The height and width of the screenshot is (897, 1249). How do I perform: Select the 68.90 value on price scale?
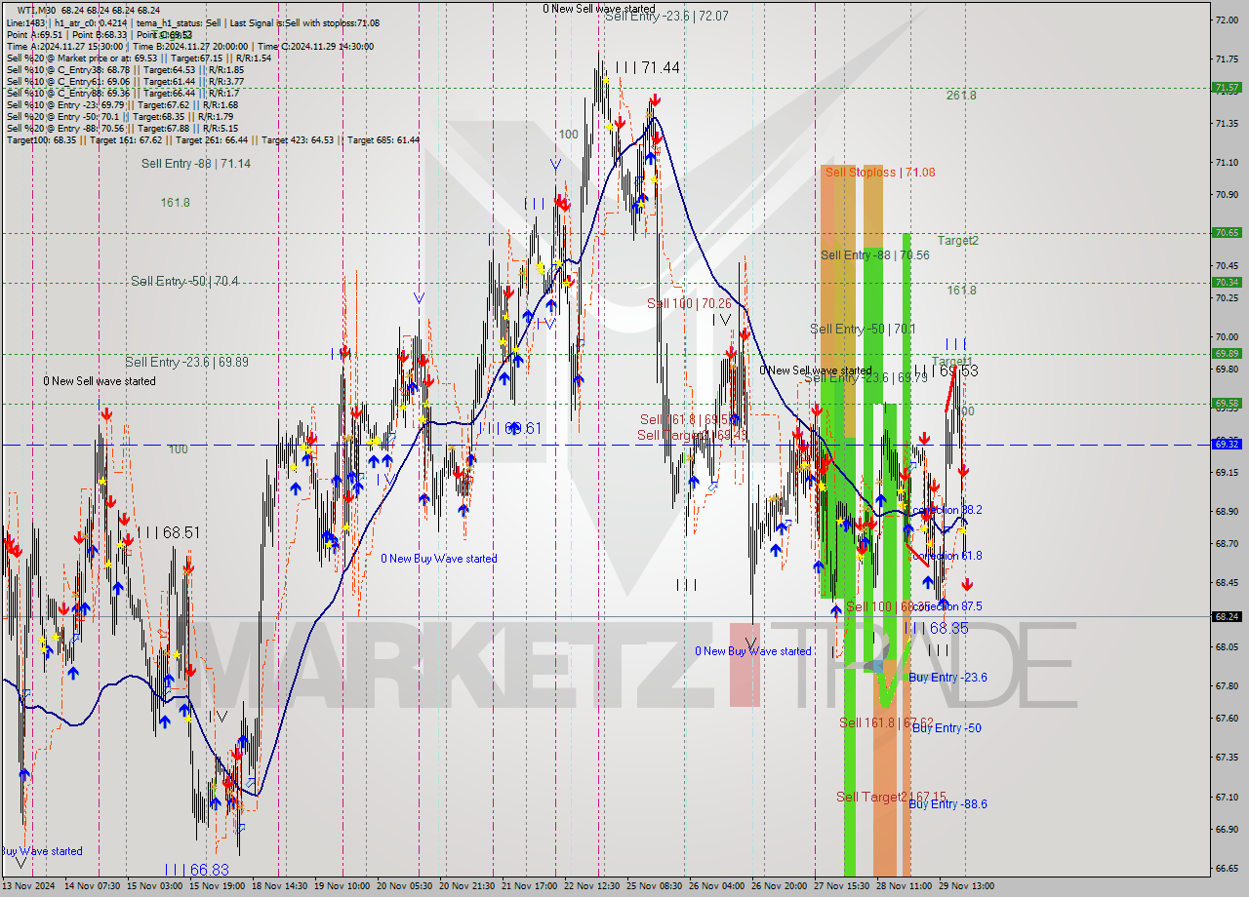(1226, 511)
